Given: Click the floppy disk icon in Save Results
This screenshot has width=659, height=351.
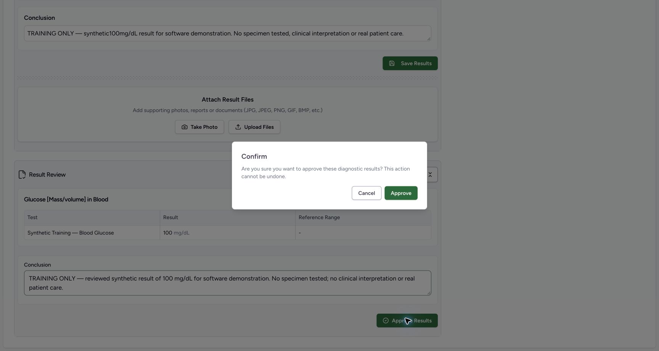Looking at the screenshot, I should [x=392, y=63].
